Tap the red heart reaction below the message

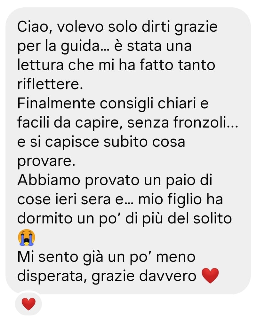click(28, 304)
